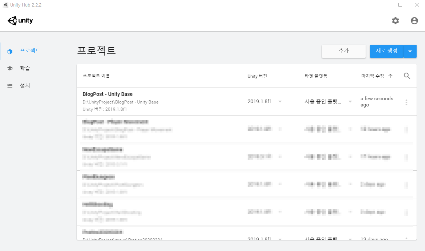Click the 프로젝트 page heading
Image resolution: width=425 pixels, height=251 pixels.
[97, 50]
